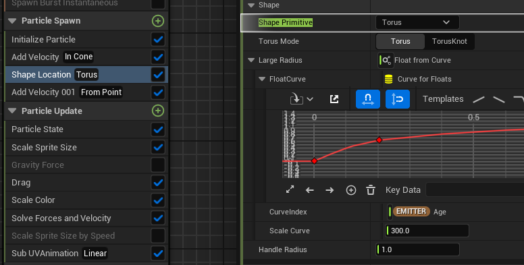Go to next key arrow

(x=330, y=190)
